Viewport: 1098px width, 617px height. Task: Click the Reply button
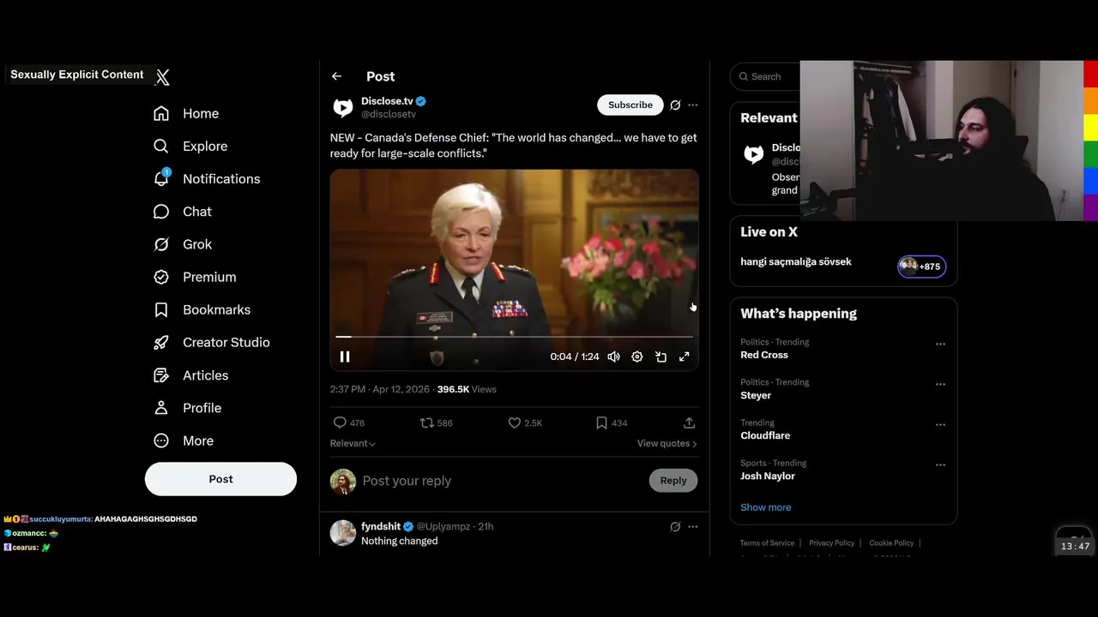pos(673,481)
